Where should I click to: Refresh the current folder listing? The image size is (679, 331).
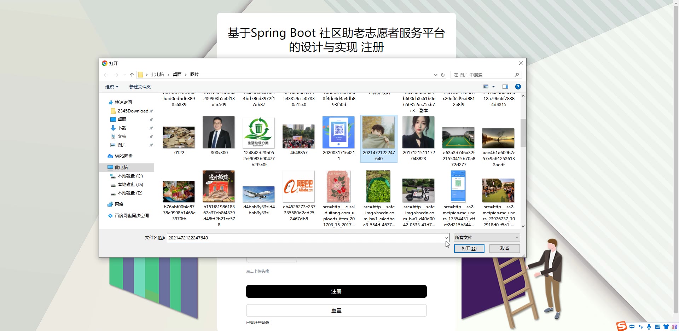[442, 75]
